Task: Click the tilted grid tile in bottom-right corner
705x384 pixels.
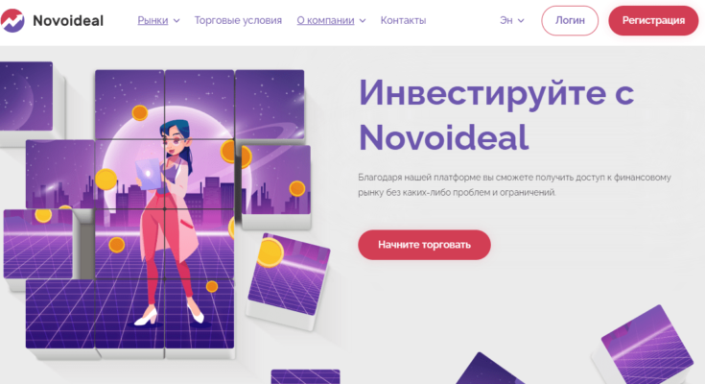Action: [647, 347]
